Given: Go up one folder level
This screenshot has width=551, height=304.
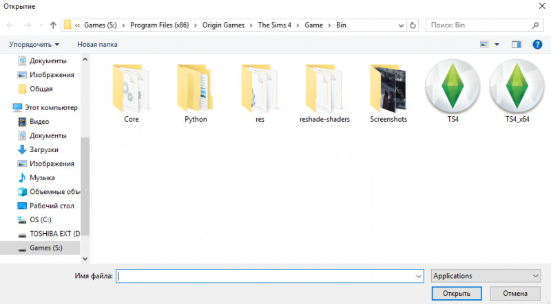Looking at the screenshot, I should [53, 25].
